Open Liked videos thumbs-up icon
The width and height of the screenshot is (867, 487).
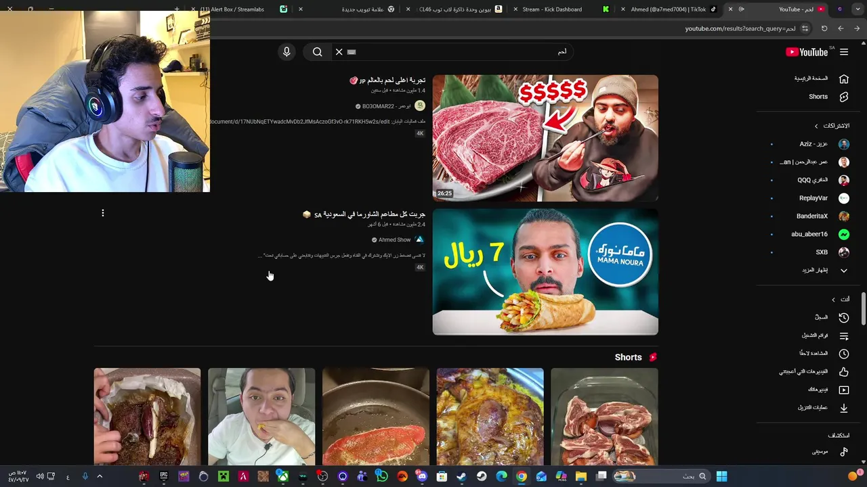click(x=844, y=372)
